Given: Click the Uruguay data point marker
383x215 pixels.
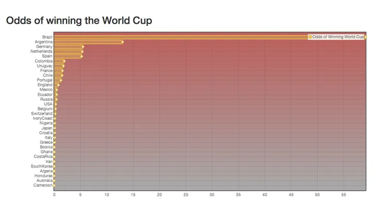Looking at the screenshot, I should [63, 66].
